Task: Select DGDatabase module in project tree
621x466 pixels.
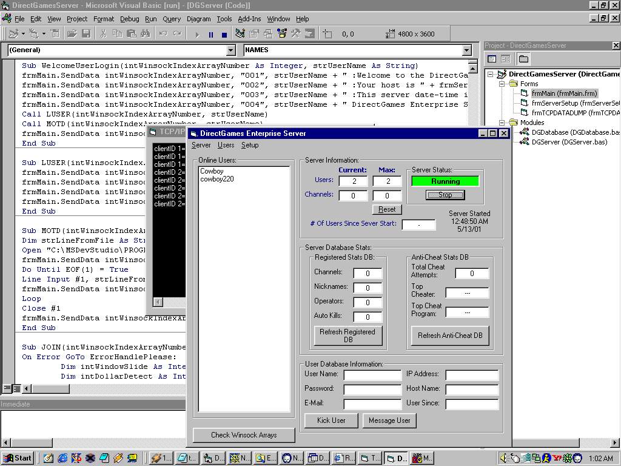Action: pos(576,132)
